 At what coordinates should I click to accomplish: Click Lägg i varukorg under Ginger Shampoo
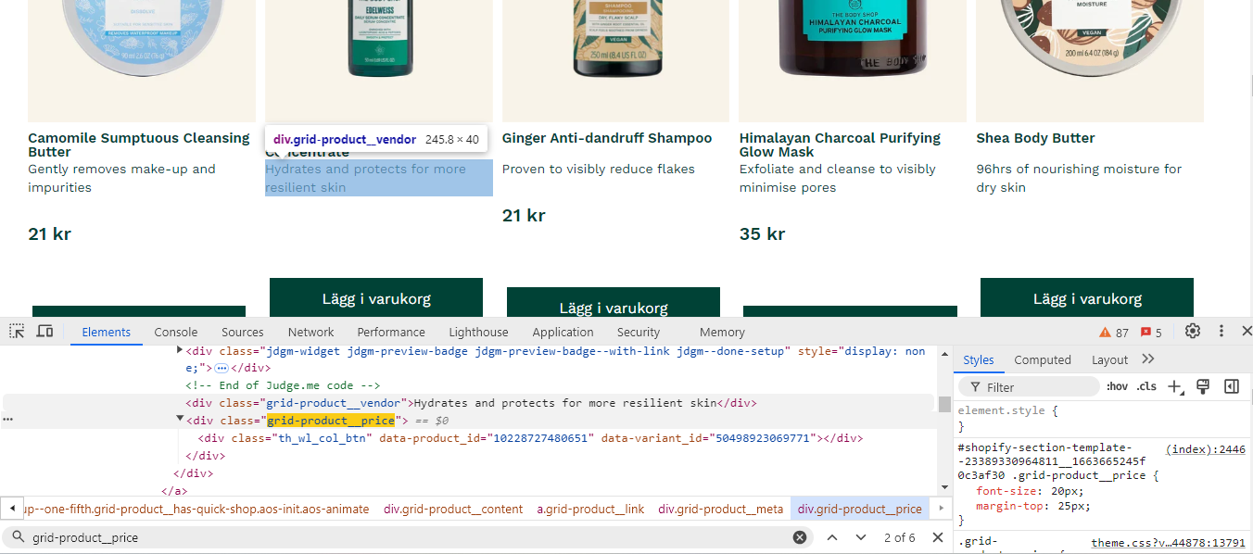[614, 303]
